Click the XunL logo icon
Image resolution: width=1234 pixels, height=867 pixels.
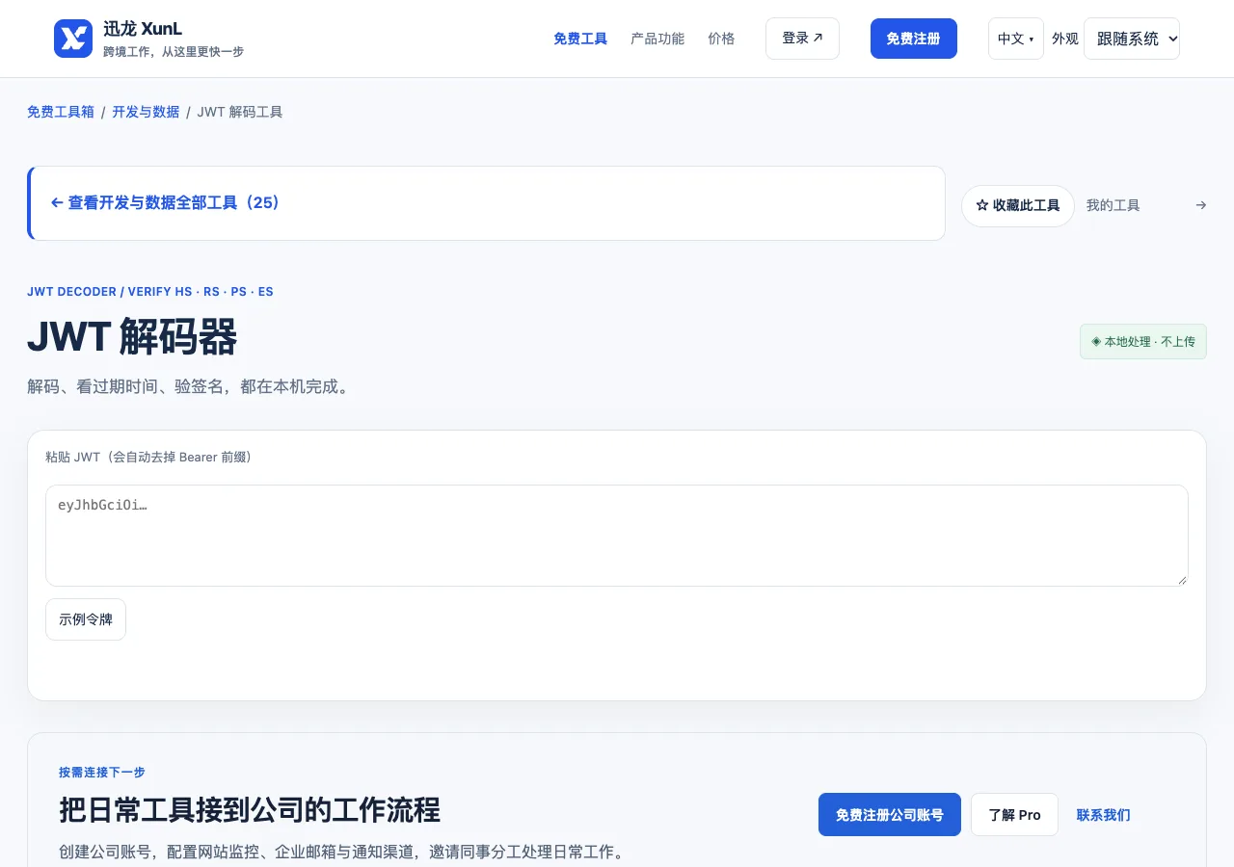73,39
